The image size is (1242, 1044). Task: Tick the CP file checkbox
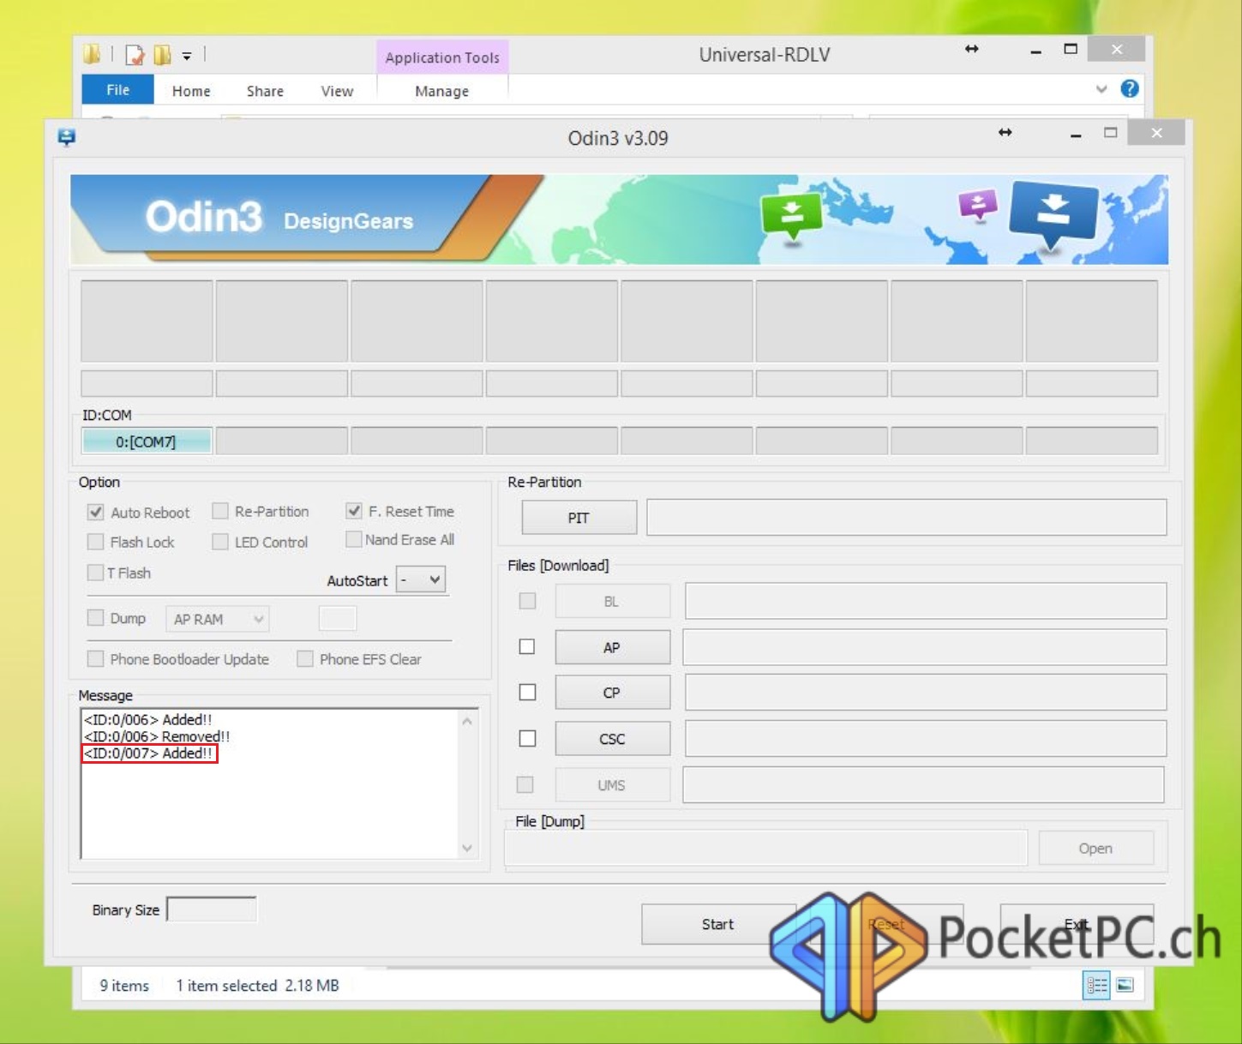coord(527,692)
